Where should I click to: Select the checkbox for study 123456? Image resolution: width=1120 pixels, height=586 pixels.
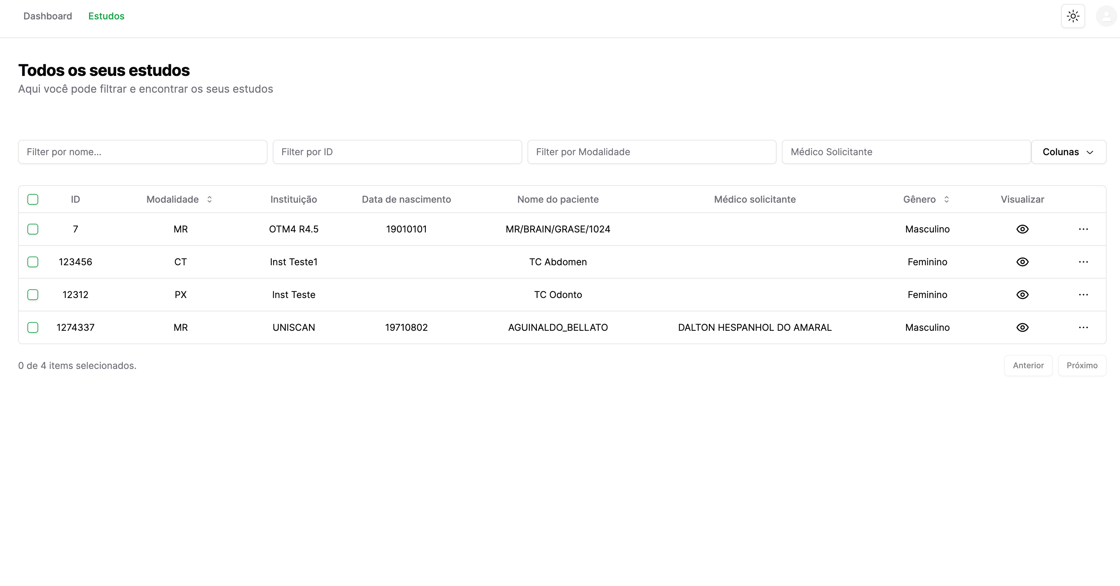32,262
